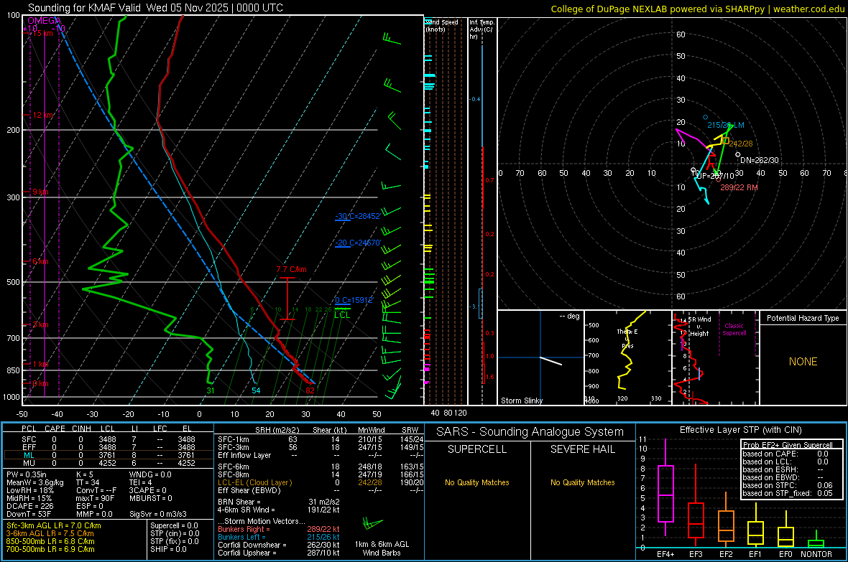This screenshot has height=562, width=848.
Task: Click the SUPERCELL column header
Action: (477, 449)
